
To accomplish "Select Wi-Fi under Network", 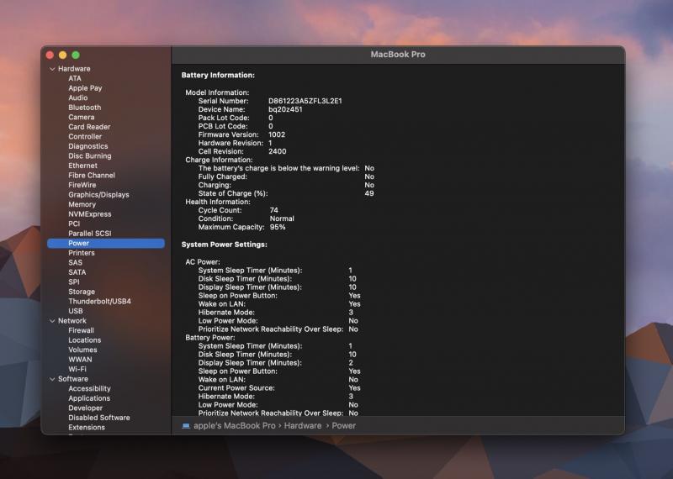I will coord(77,369).
